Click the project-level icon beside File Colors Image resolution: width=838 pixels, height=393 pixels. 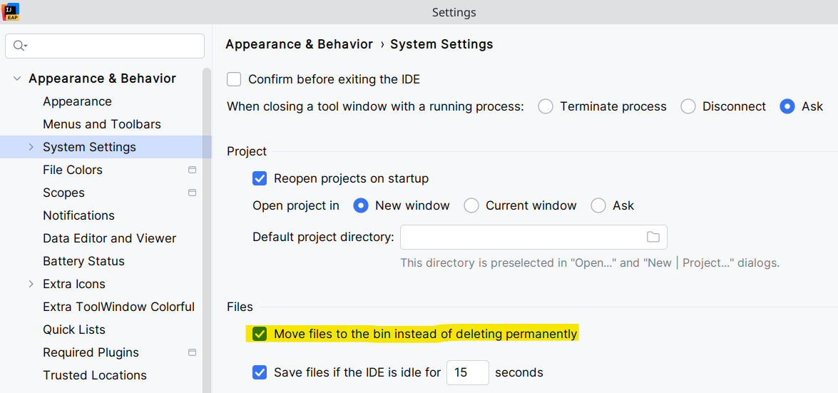point(192,170)
